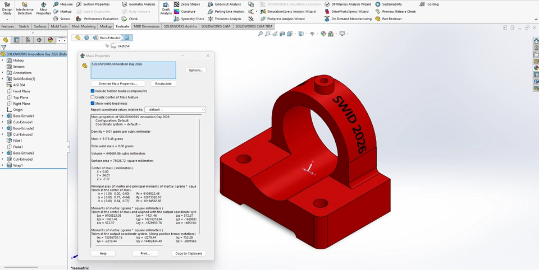The image size is (539, 270).
Task: Click Copy to Clipboard button
Action: click(189, 253)
